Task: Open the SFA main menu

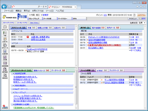Action: [79, 19]
